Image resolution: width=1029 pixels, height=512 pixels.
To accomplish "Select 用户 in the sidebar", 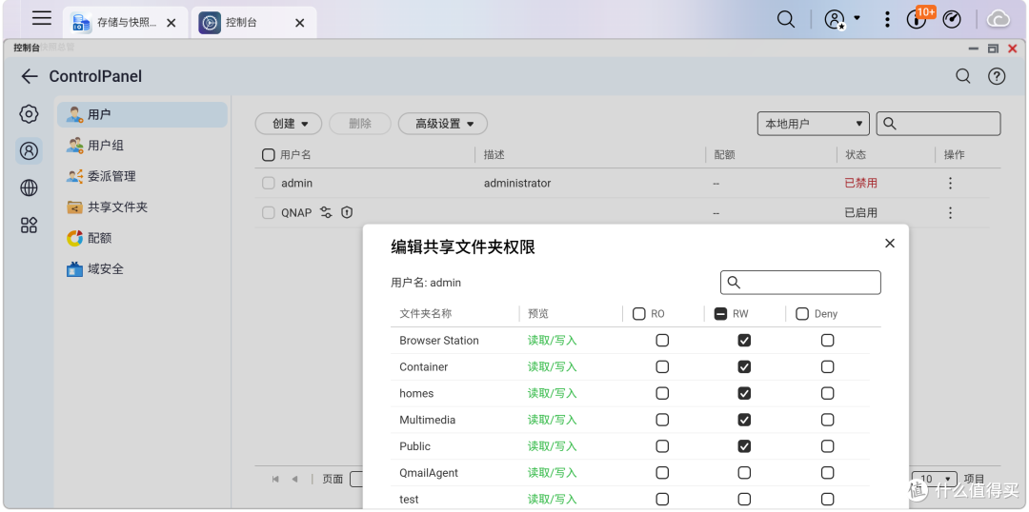I will tap(142, 115).
